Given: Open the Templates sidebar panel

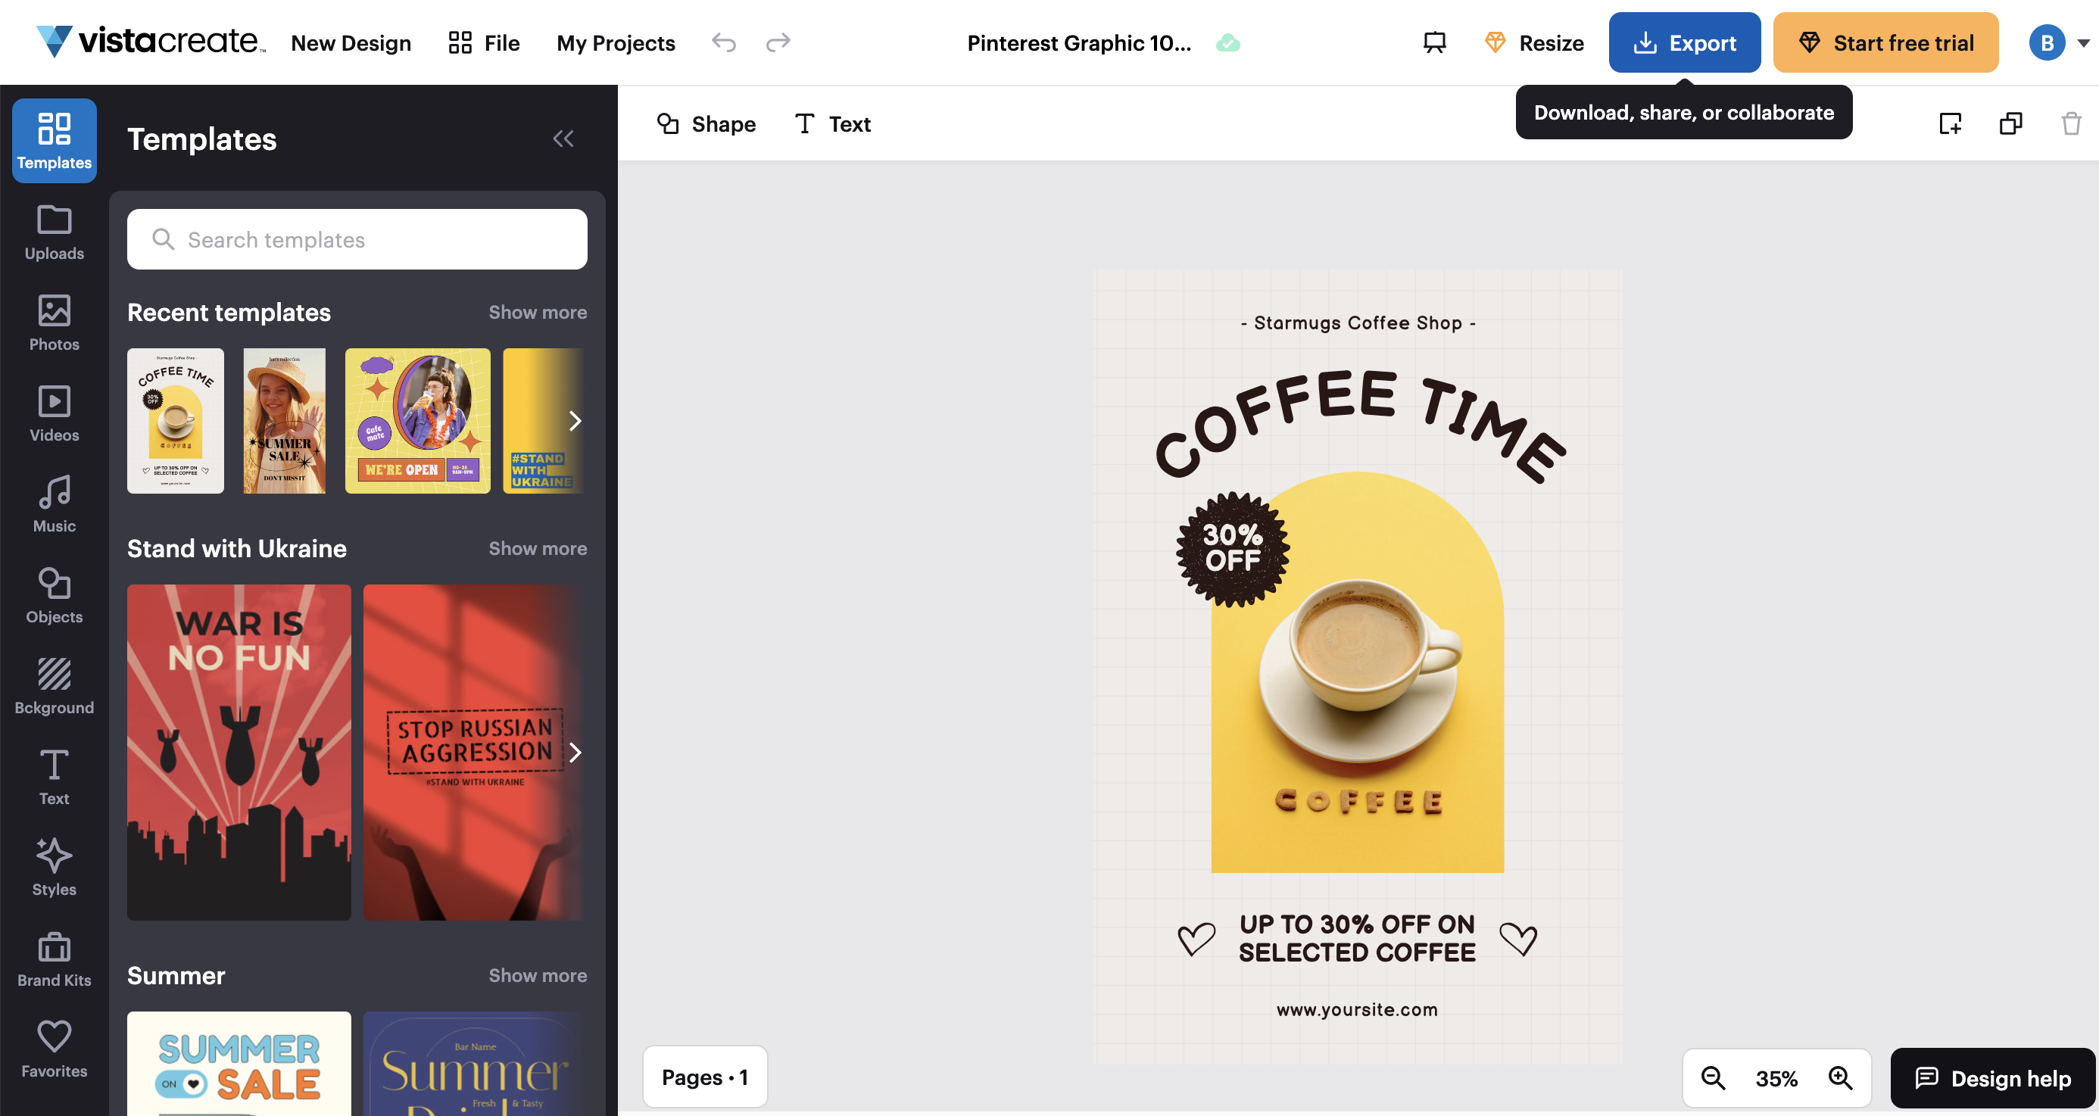Looking at the screenshot, I should [54, 140].
